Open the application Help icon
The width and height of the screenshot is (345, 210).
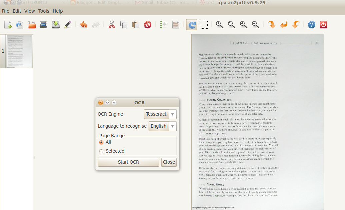pyautogui.click(x=311, y=24)
